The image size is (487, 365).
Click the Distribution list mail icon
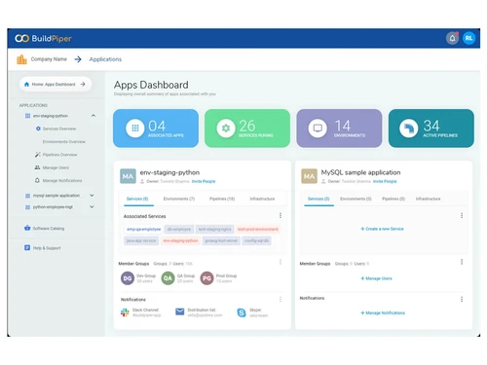(180, 311)
